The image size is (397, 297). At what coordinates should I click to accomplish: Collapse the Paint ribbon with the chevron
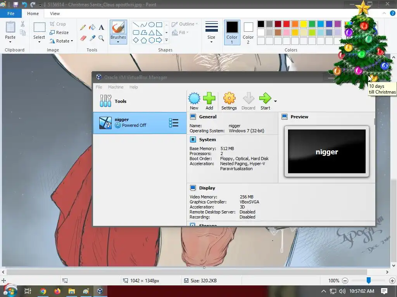point(384,14)
